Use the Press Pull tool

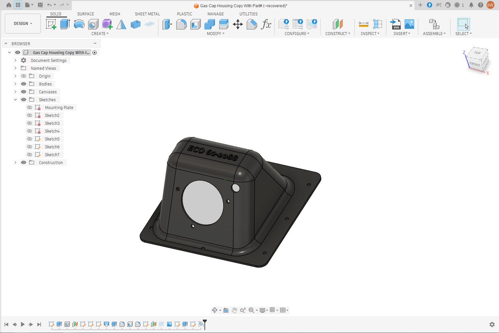click(167, 24)
